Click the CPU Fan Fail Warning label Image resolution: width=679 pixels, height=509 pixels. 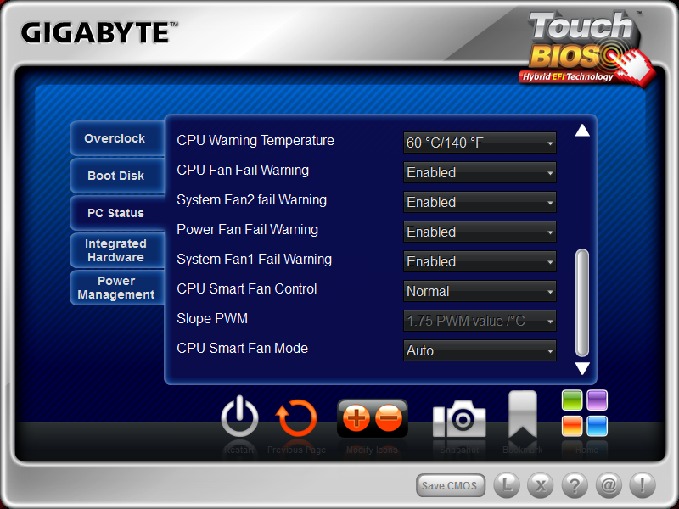[x=243, y=171]
